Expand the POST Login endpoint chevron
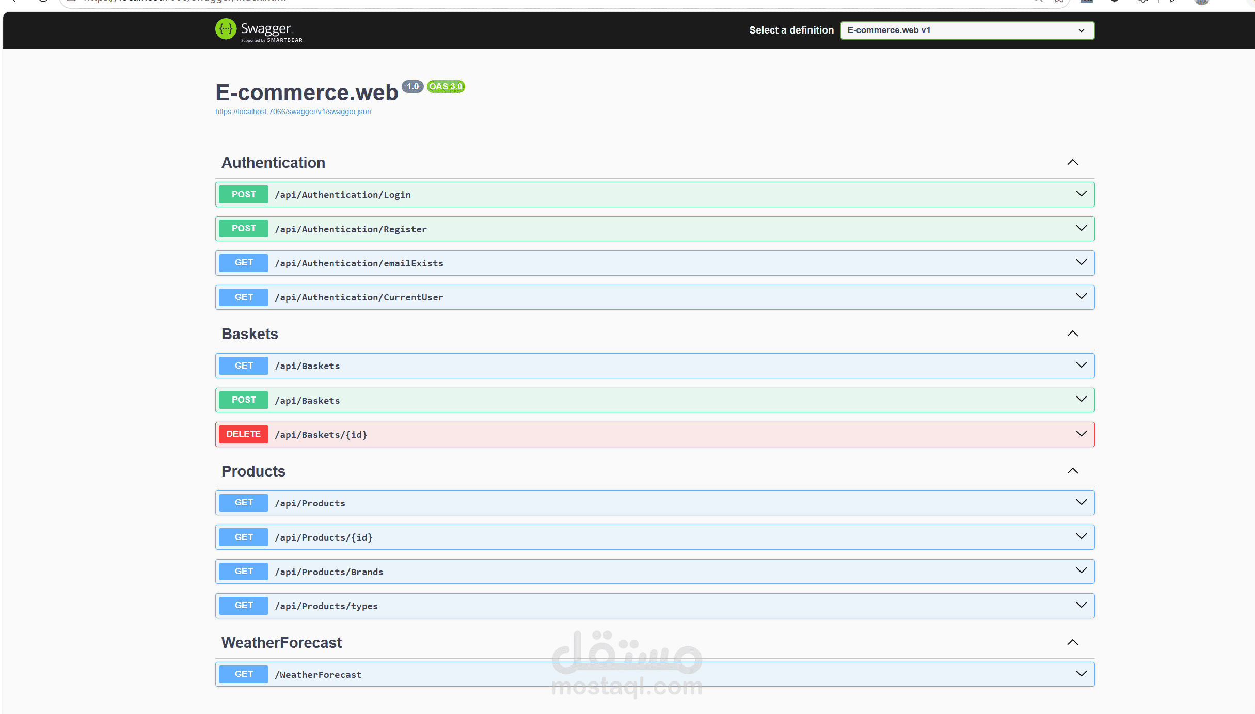Image resolution: width=1255 pixels, height=714 pixels. coord(1081,194)
